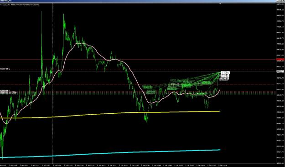The width and height of the screenshot is (285, 167).
Task: Click the white current-price tag on price scale
Action: 280,71
